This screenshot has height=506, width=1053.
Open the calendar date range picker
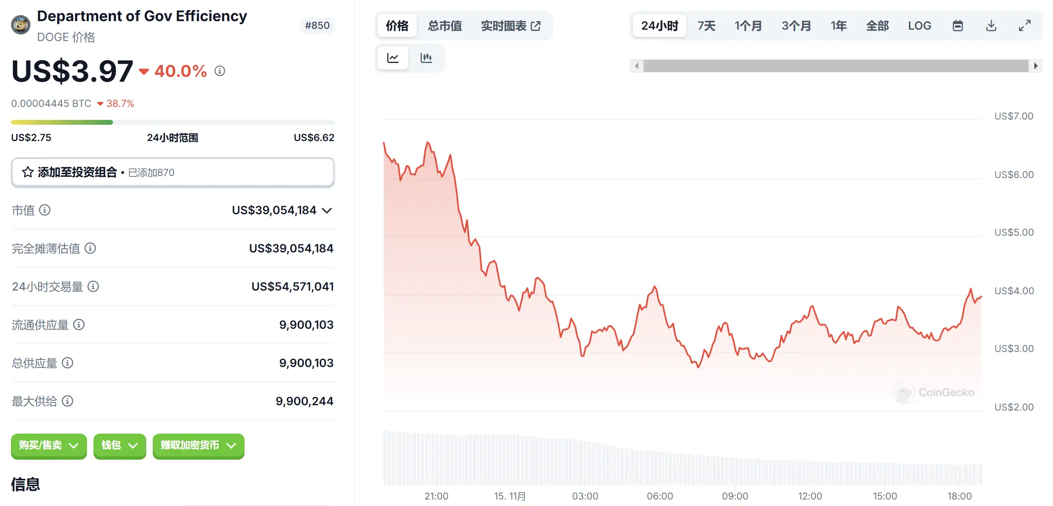pos(958,26)
